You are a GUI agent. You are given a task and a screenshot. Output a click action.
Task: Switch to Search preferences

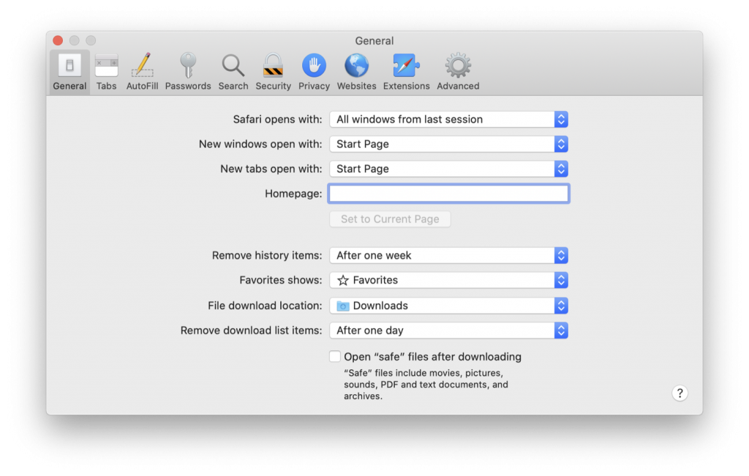[x=233, y=69]
